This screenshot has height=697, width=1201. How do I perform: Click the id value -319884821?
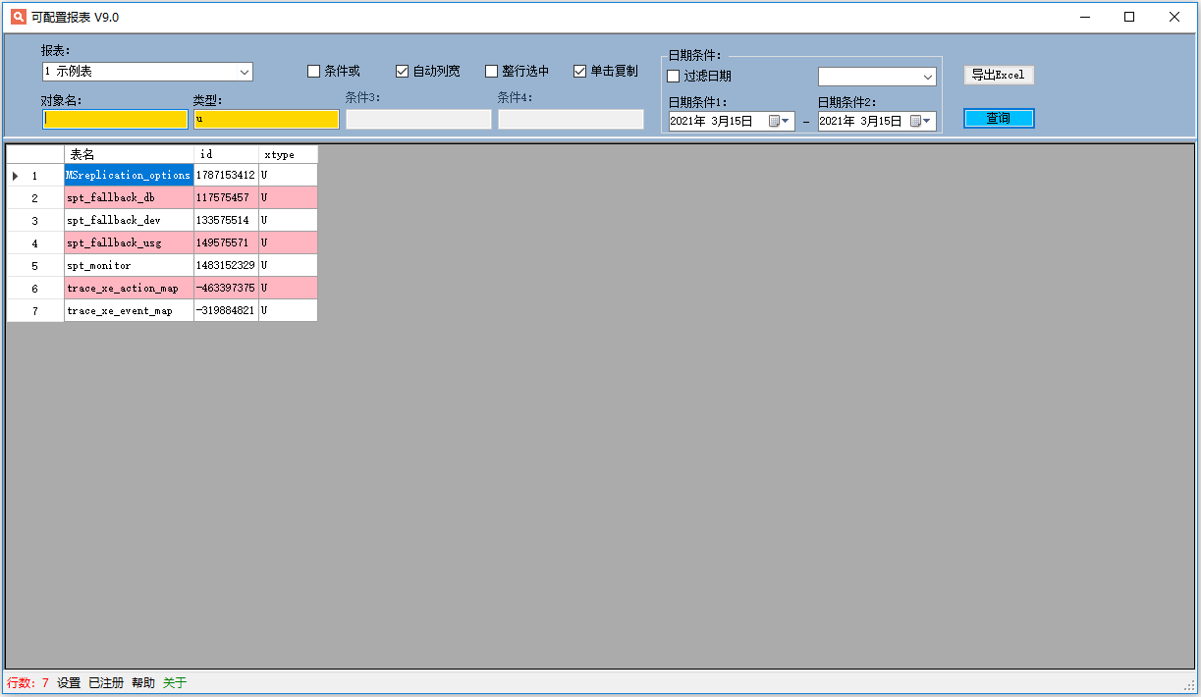(x=226, y=311)
